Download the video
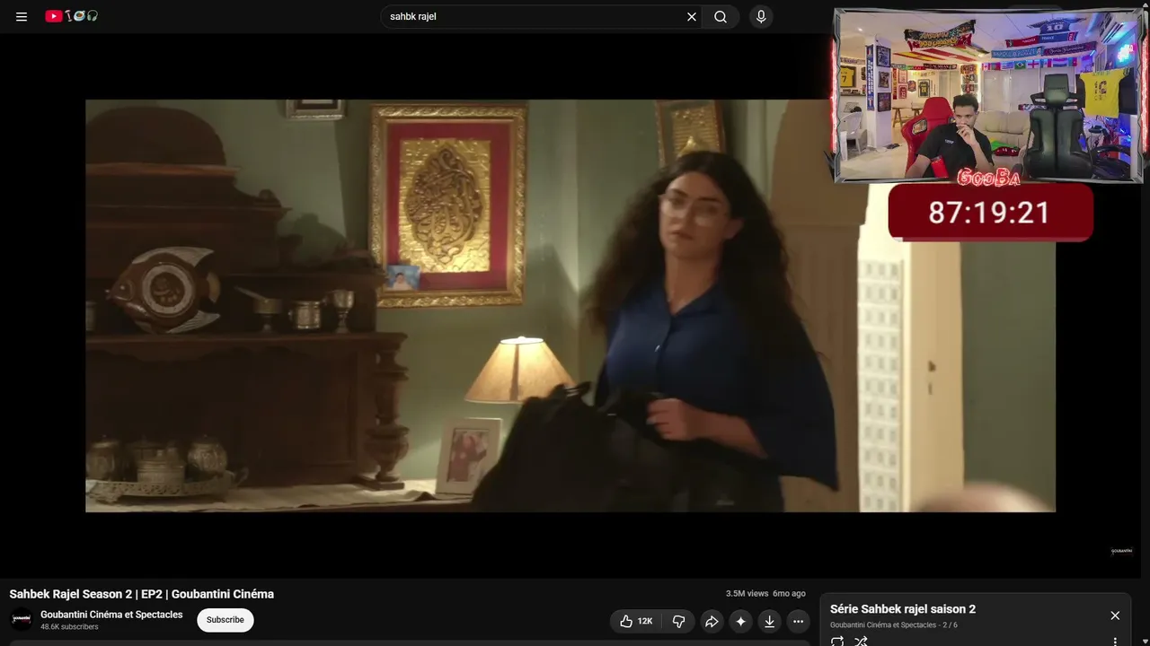Image resolution: width=1150 pixels, height=646 pixels. 769,621
